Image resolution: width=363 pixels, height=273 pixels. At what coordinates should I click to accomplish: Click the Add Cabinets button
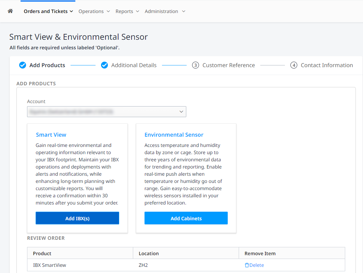[x=186, y=218]
